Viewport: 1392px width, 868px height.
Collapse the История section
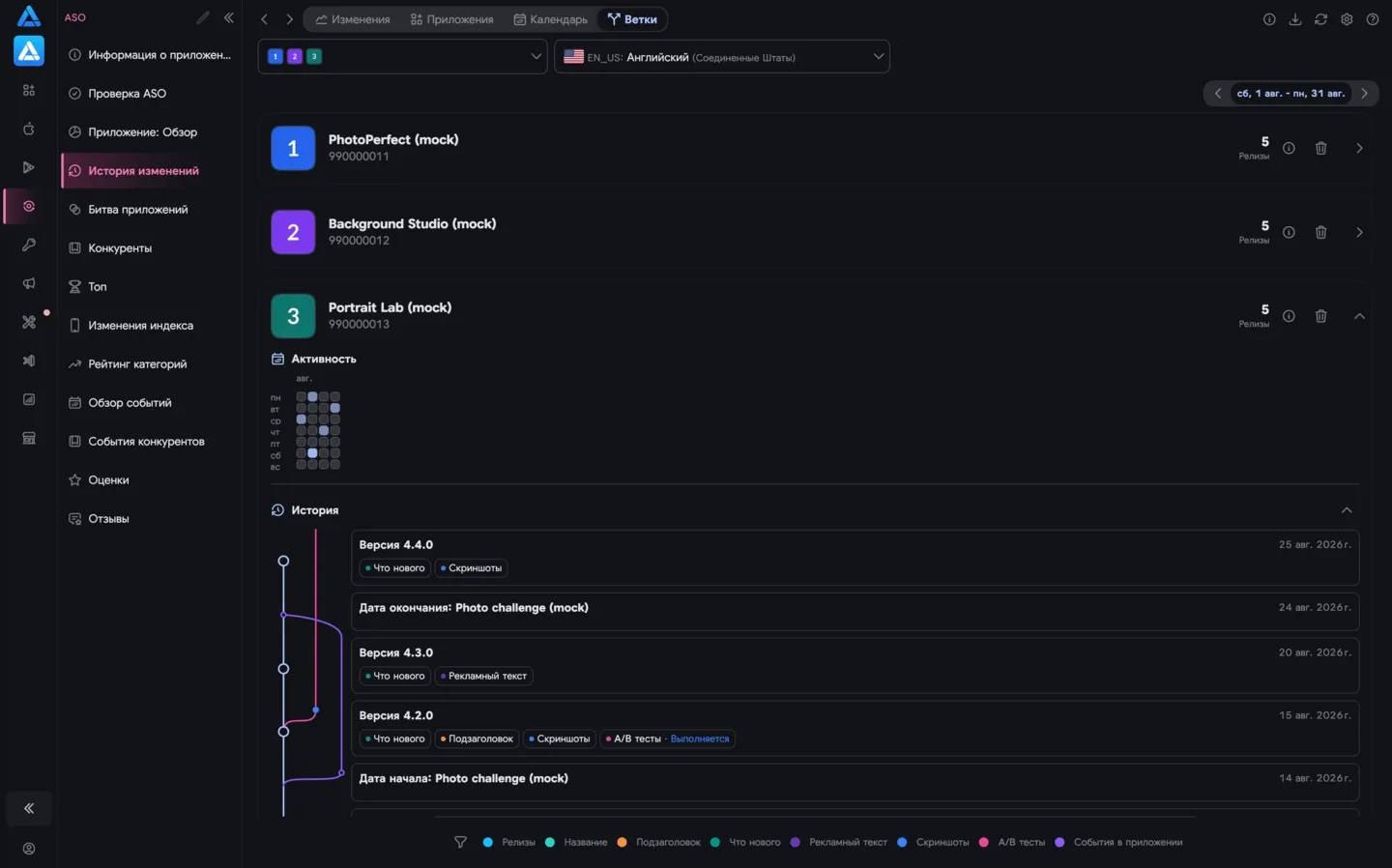coord(1347,510)
